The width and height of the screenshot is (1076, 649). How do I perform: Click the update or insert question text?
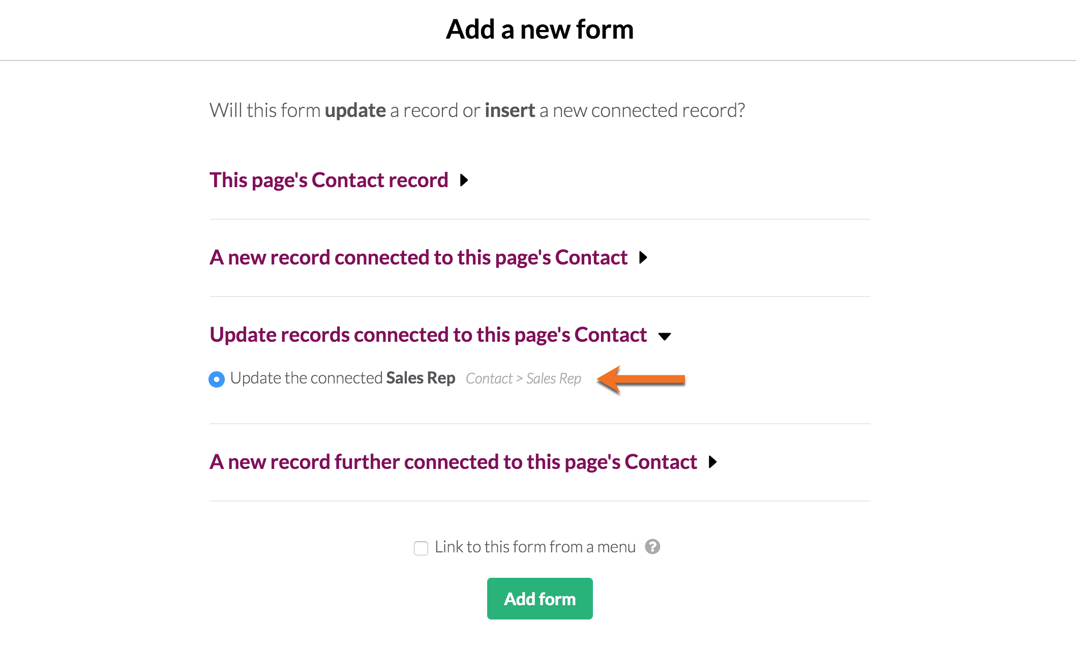point(477,110)
